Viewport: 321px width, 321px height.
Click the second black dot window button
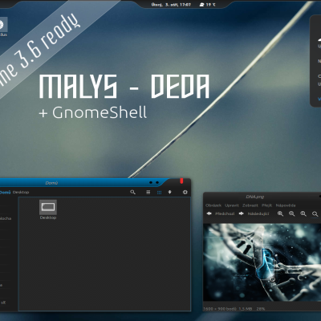coord(157,182)
